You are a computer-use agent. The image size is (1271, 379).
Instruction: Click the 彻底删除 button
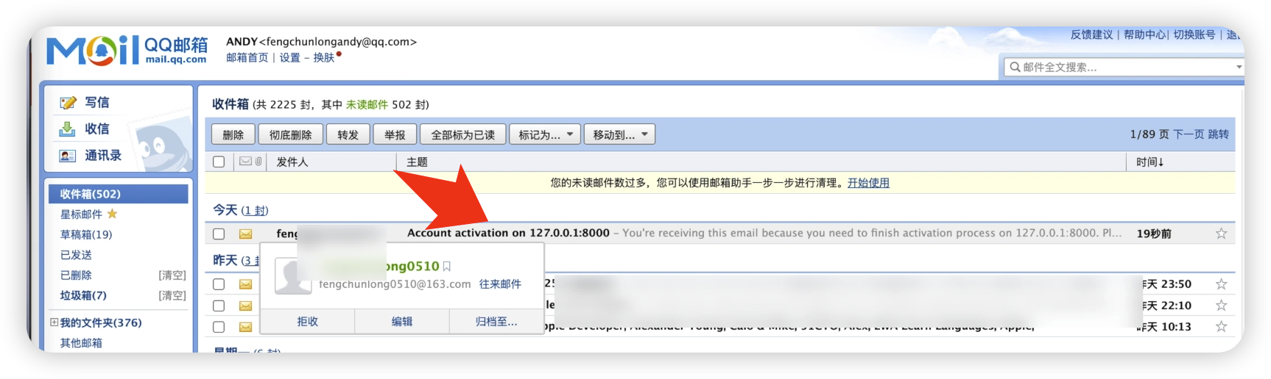pos(290,134)
